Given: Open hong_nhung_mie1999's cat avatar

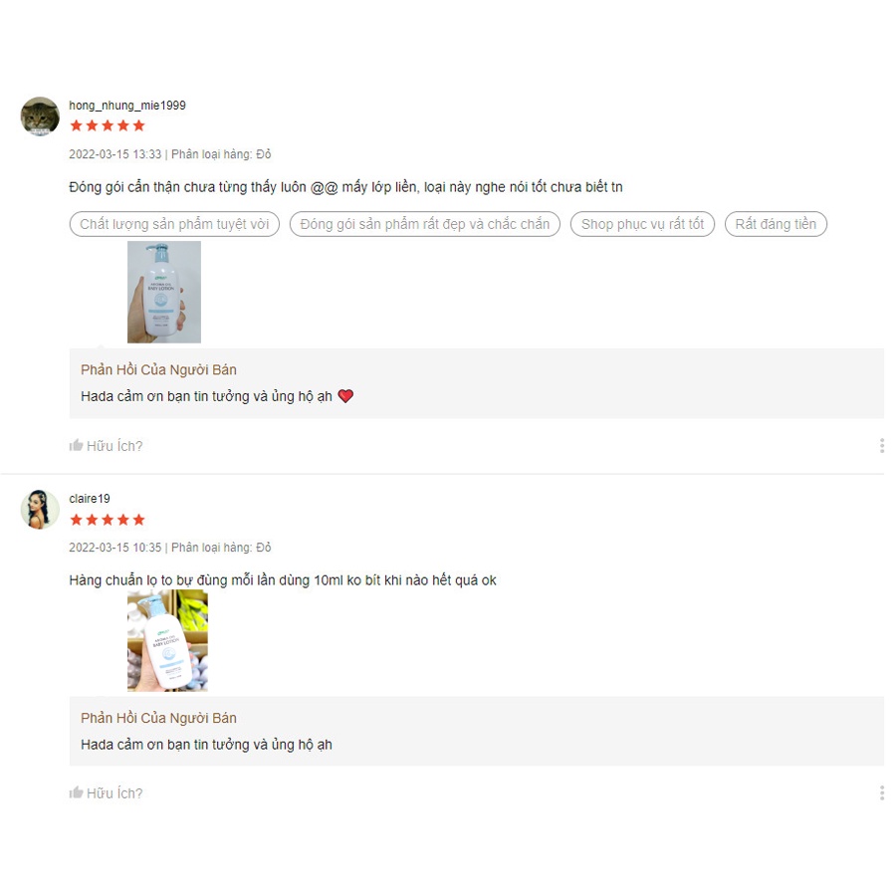Looking at the screenshot, I should point(40,116).
